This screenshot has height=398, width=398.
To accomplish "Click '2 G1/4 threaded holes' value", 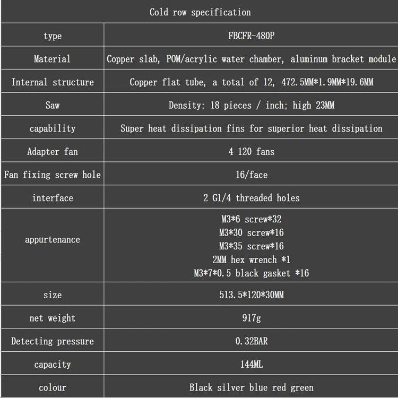I will tap(252, 198).
